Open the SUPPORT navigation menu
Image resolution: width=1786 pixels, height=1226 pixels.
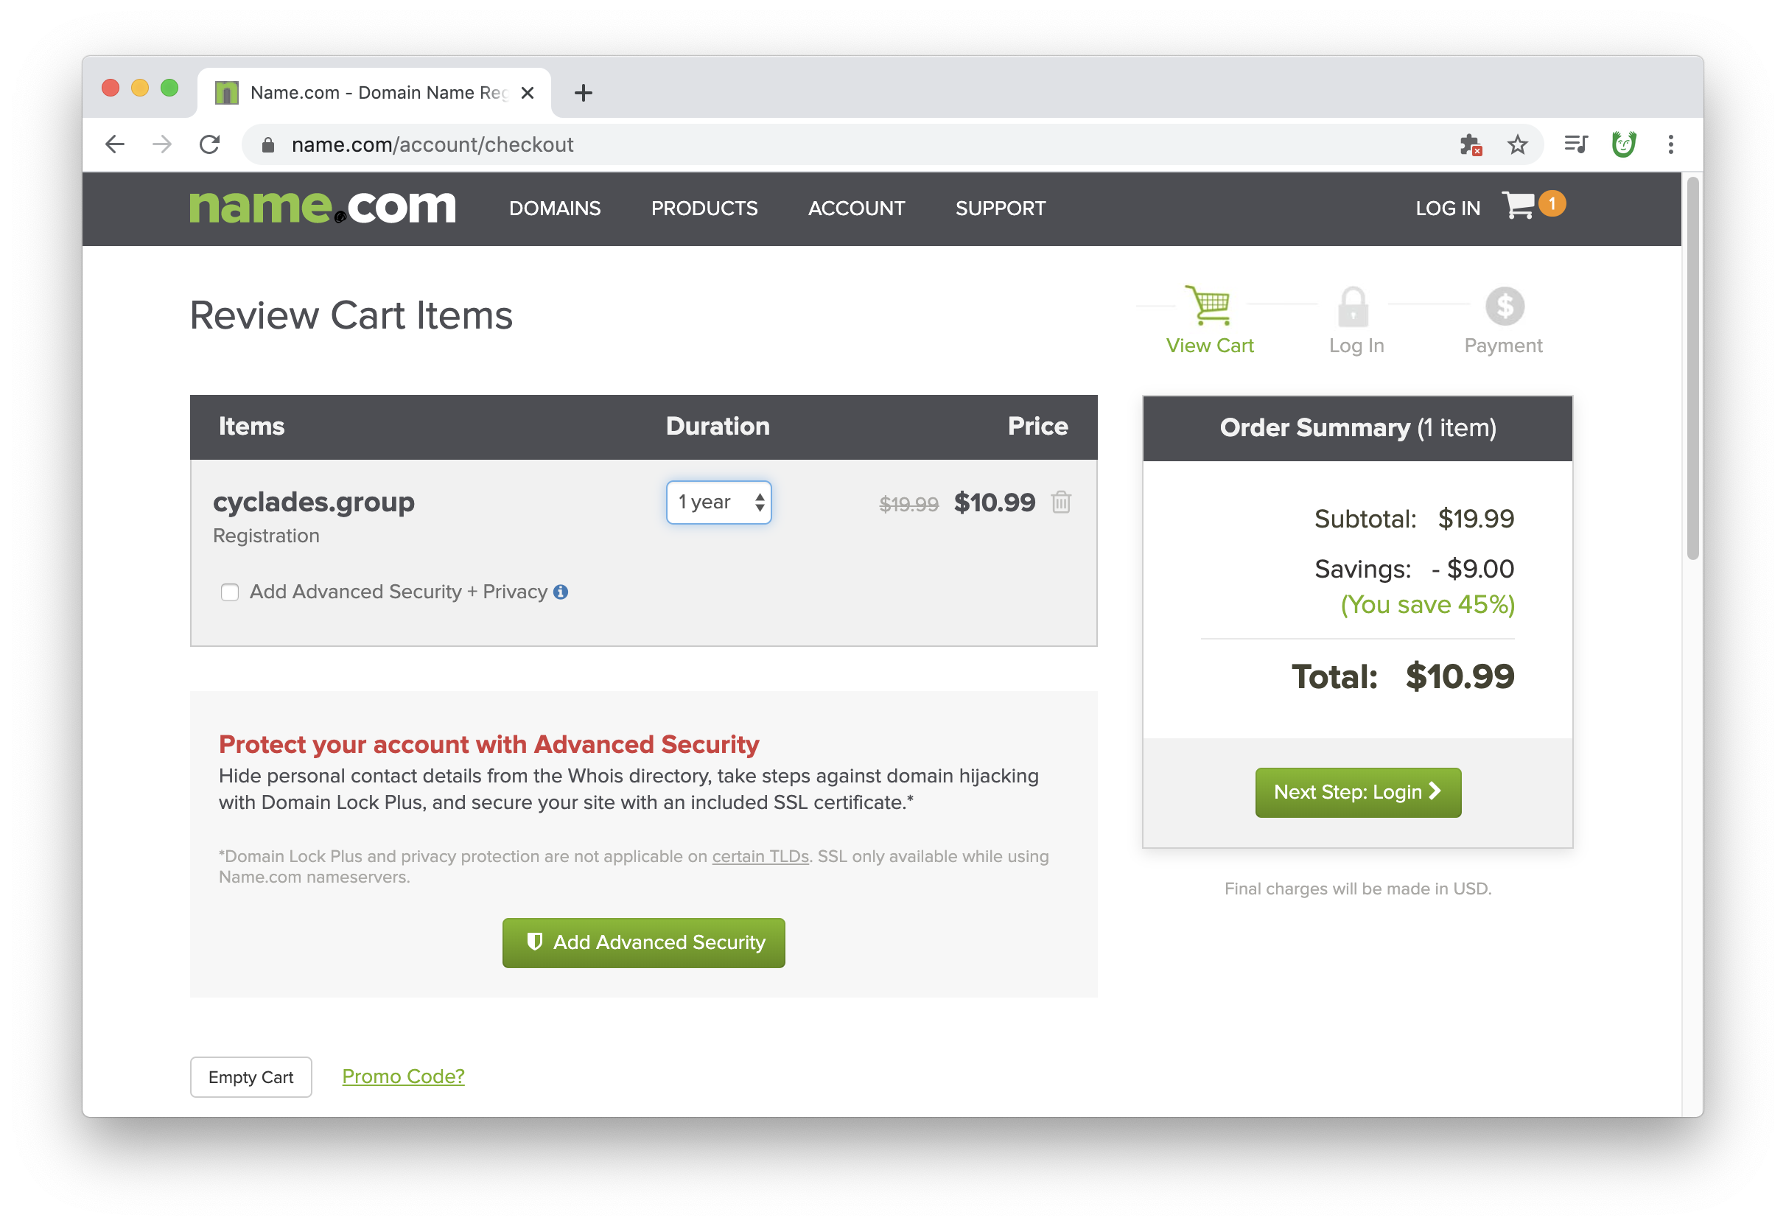click(x=1000, y=209)
